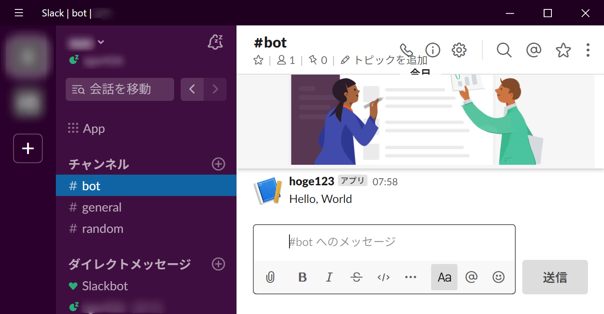
Task: Show more formatting options ellipsis
Action: tap(411, 277)
